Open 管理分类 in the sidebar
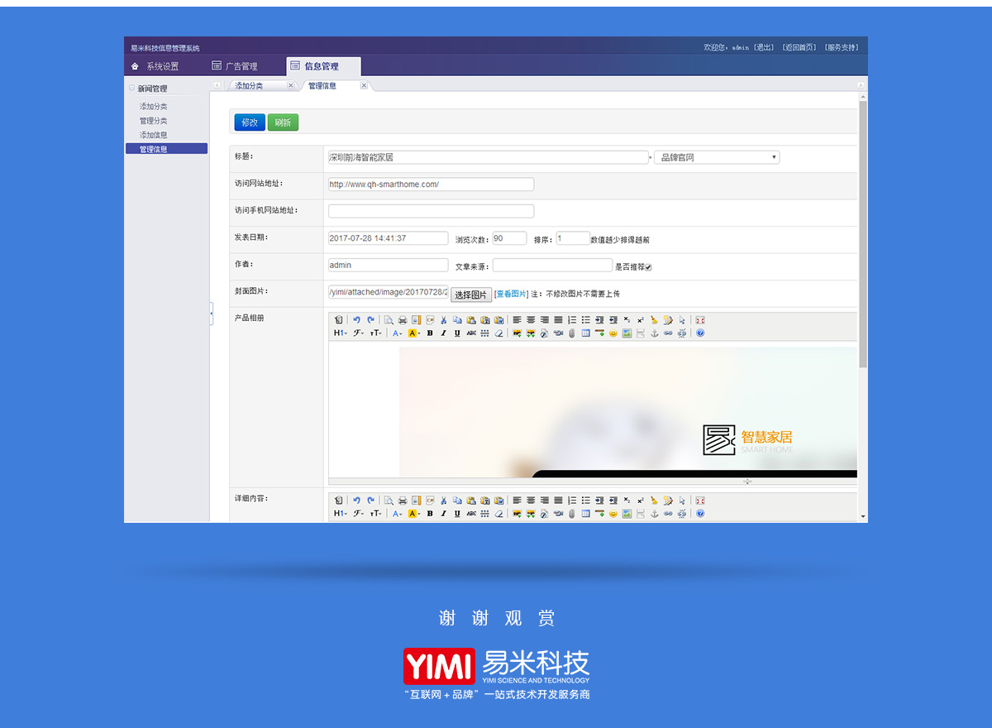The image size is (992, 728). click(x=154, y=121)
